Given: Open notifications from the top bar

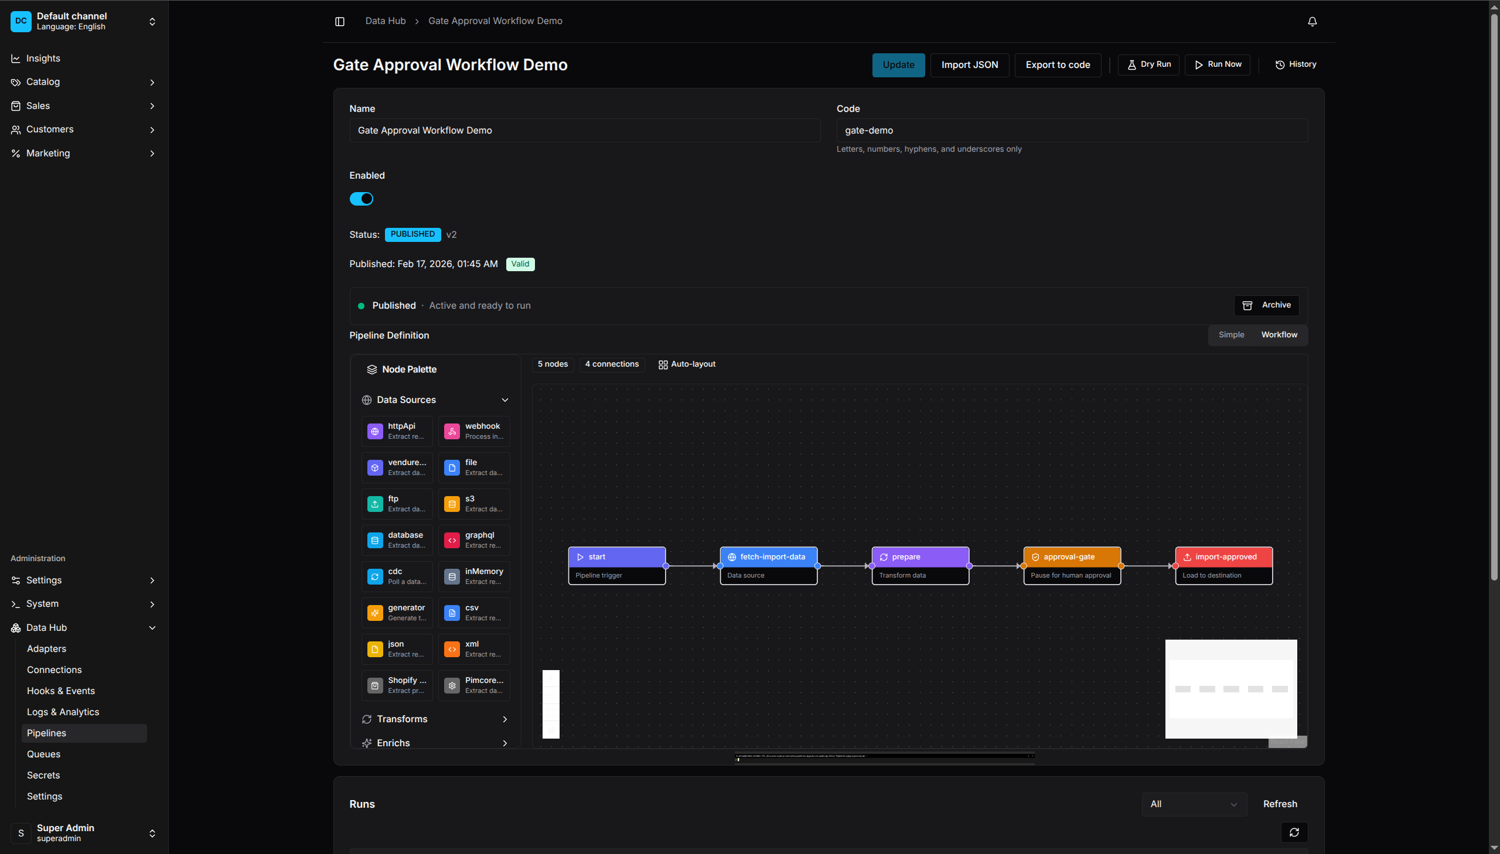Looking at the screenshot, I should 1312,21.
